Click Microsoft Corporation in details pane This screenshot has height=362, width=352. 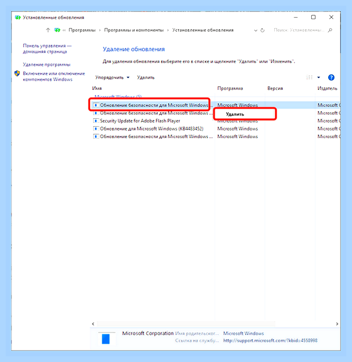coord(148,334)
